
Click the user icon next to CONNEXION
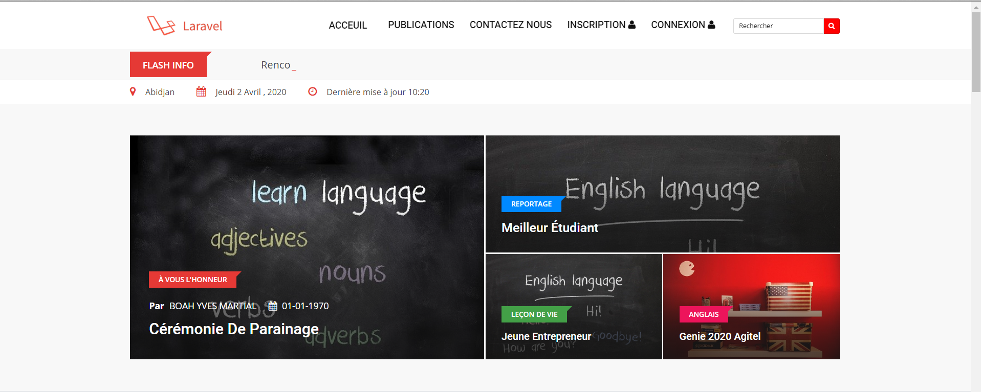point(711,25)
